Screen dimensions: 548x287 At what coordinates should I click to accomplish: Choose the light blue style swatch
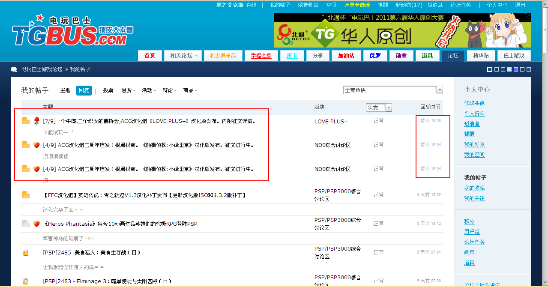509,69
